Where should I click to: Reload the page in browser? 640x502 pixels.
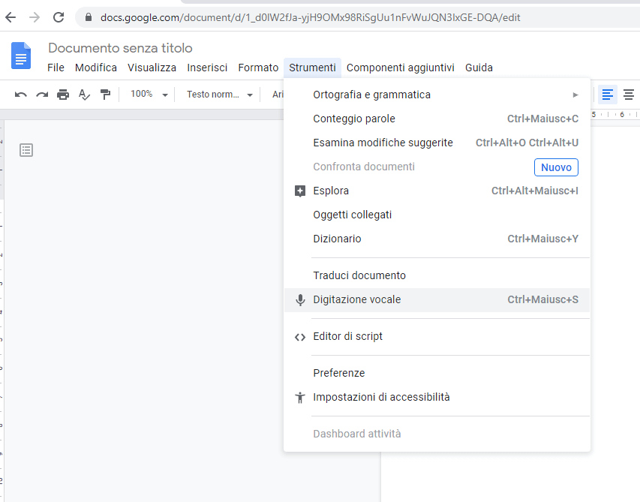pyautogui.click(x=59, y=17)
